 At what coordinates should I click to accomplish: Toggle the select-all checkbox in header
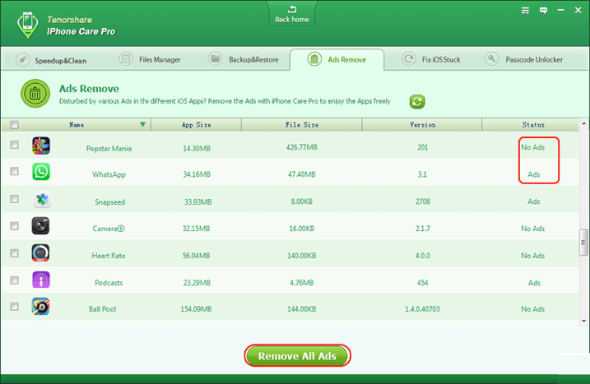(x=14, y=124)
